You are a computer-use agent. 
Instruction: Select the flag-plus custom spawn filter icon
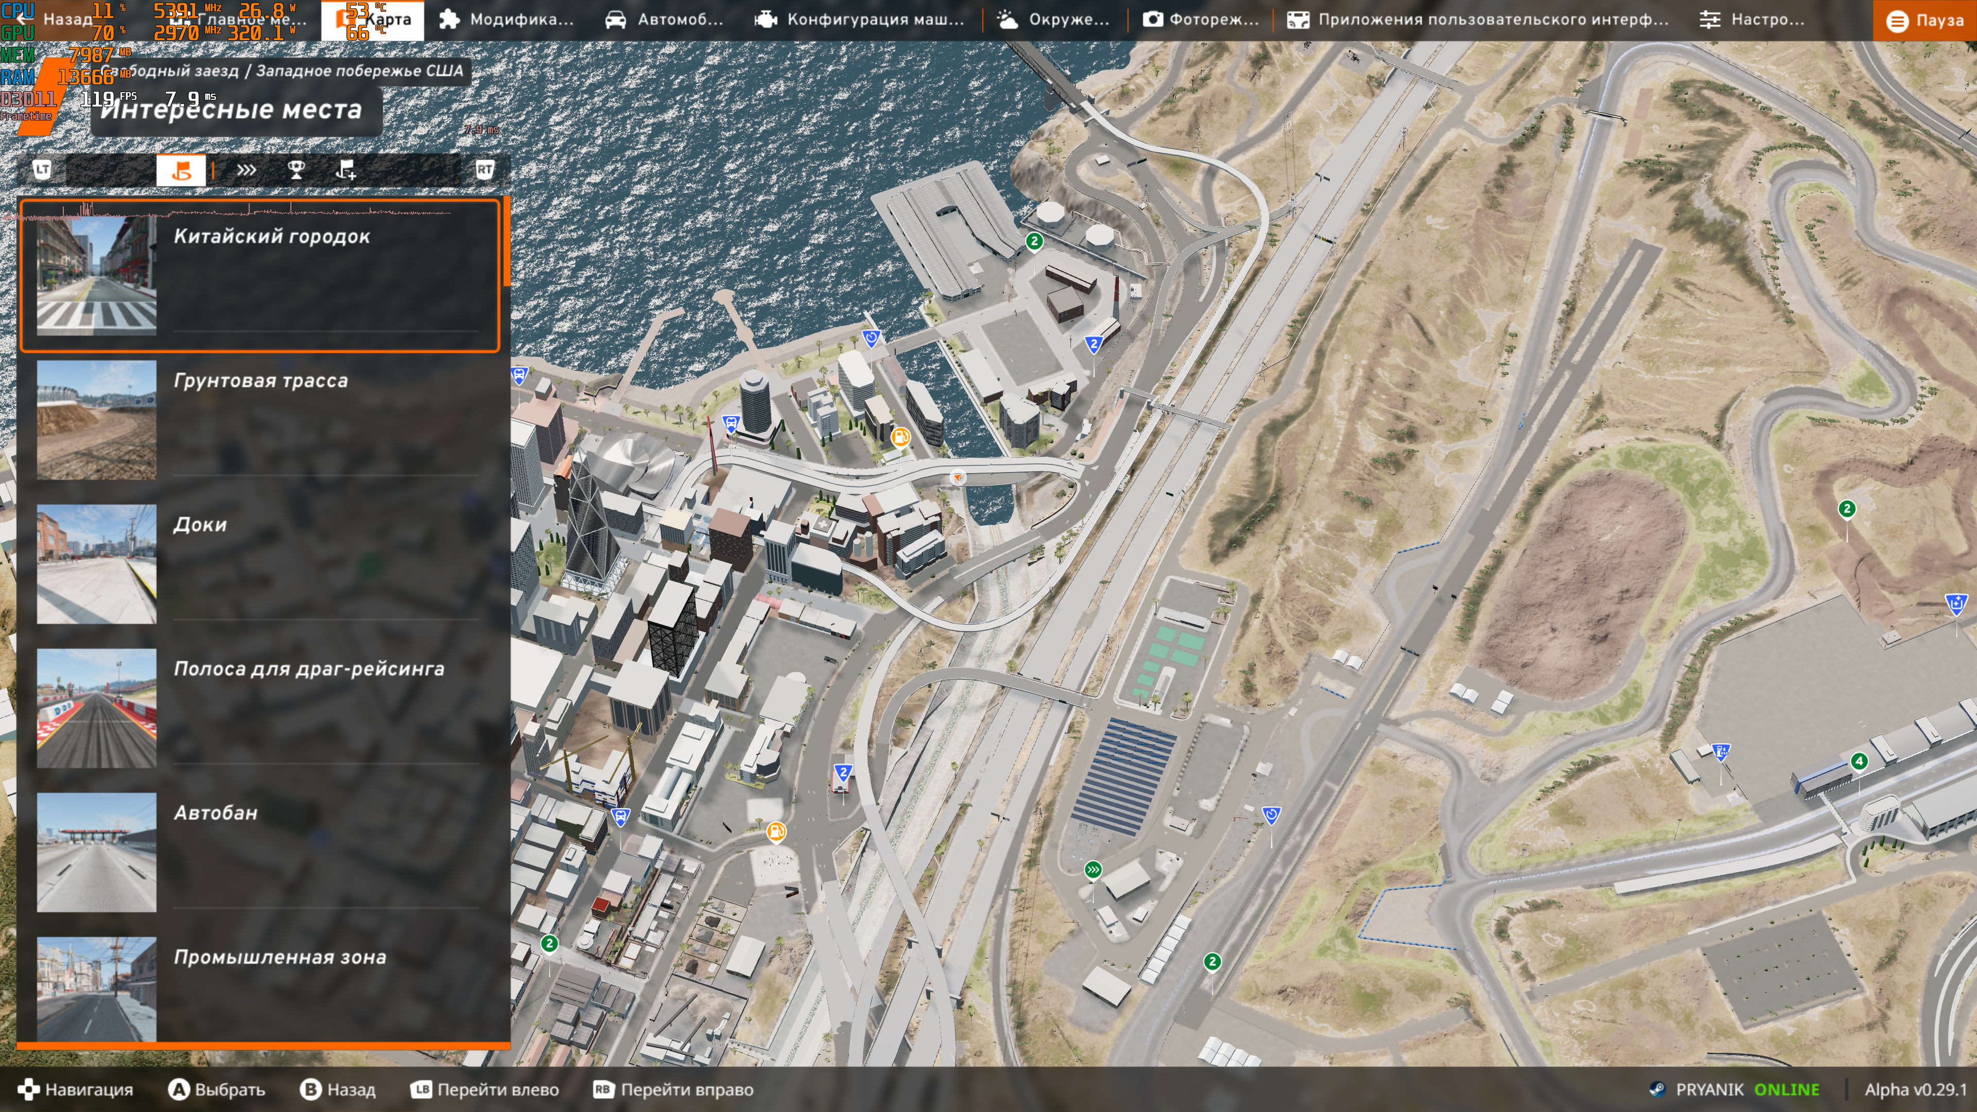point(346,169)
